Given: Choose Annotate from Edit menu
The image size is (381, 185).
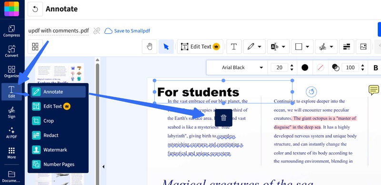Looking at the screenshot, I should (58, 92).
